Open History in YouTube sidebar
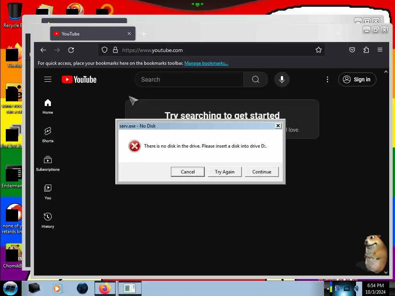This screenshot has height=296, width=395. (48, 220)
